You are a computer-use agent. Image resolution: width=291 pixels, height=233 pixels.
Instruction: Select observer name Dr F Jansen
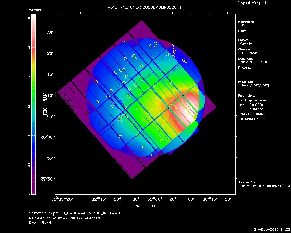249,53
